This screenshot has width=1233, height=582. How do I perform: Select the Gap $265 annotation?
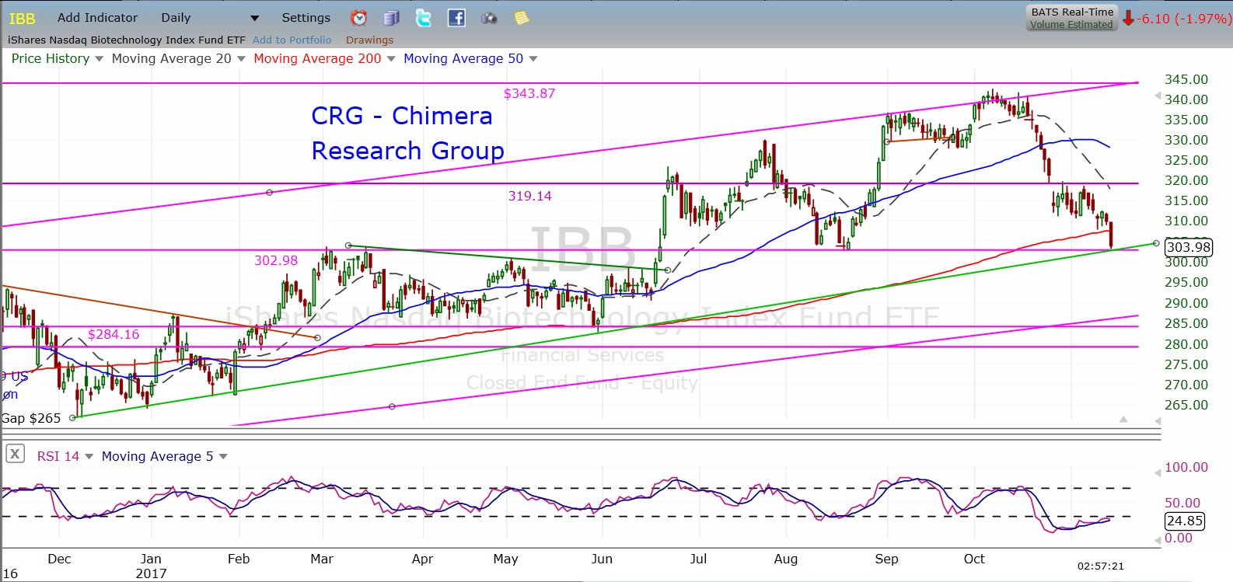[31, 418]
